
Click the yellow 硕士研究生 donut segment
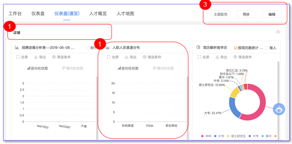(234, 92)
